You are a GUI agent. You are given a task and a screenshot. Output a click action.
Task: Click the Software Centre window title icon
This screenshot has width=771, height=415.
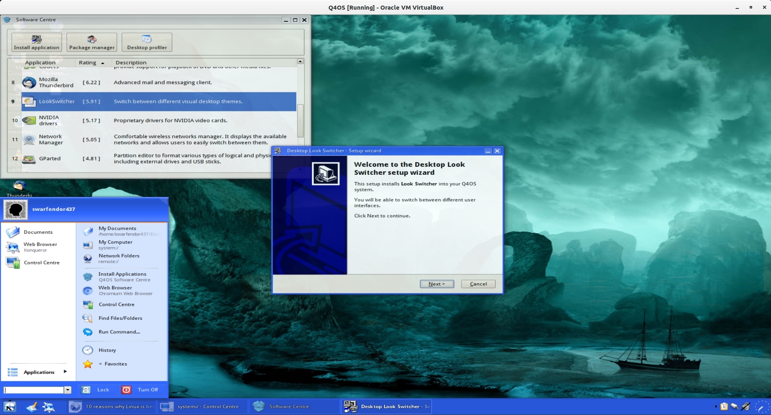(7, 20)
